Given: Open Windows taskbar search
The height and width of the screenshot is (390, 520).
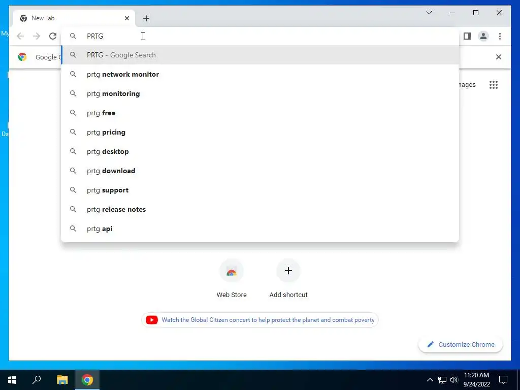Looking at the screenshot, I should pyautogui.click(x=37, y=380).
